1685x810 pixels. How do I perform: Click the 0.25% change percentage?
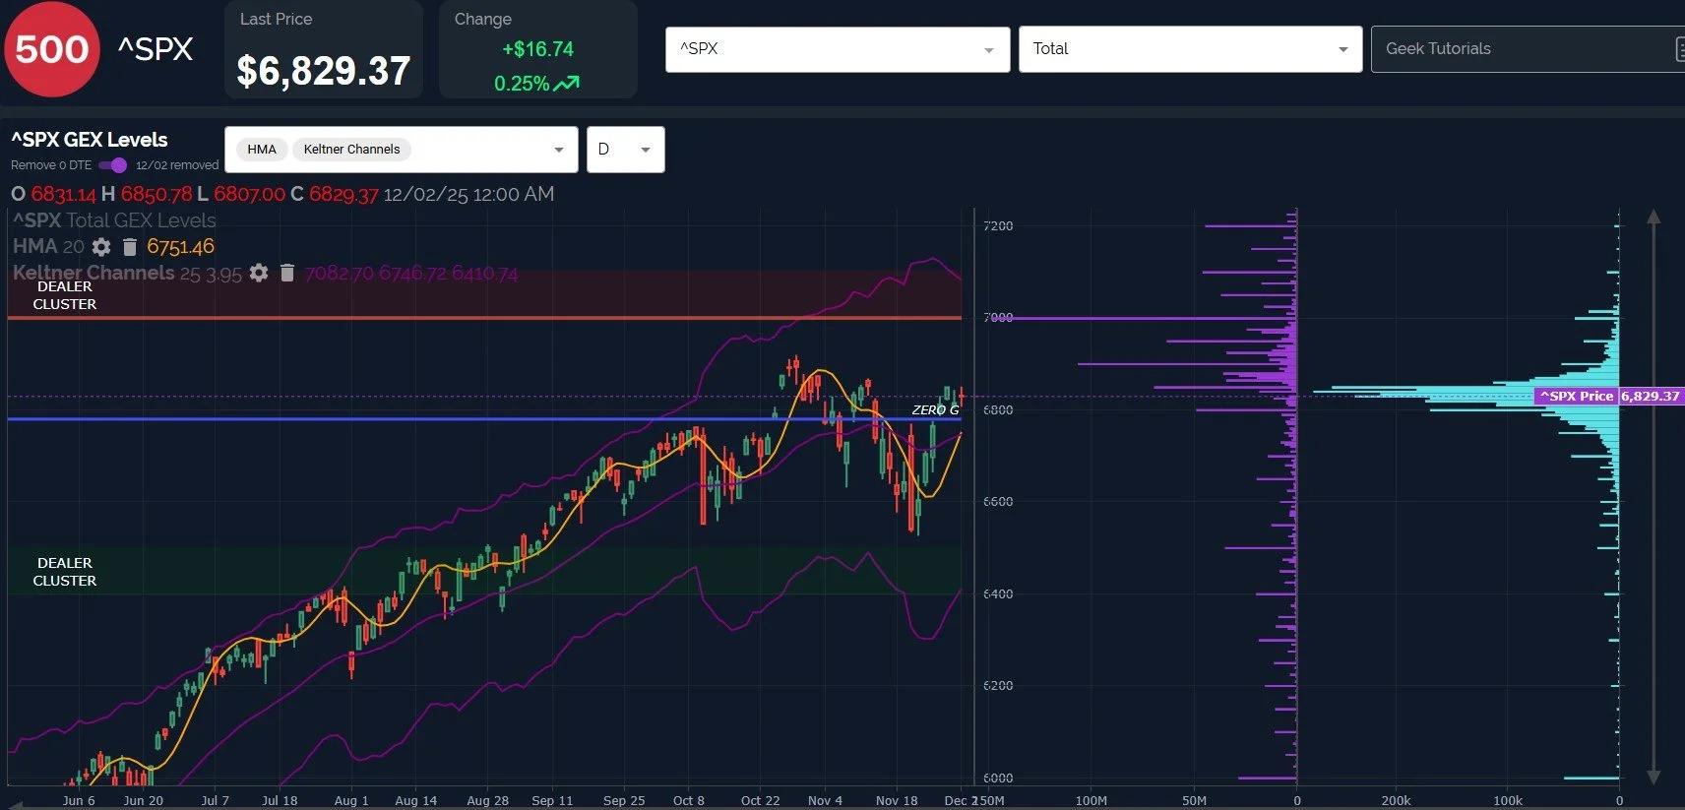(522, 84)
